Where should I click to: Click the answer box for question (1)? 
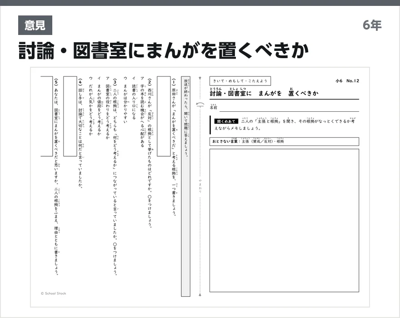point(164,116)
